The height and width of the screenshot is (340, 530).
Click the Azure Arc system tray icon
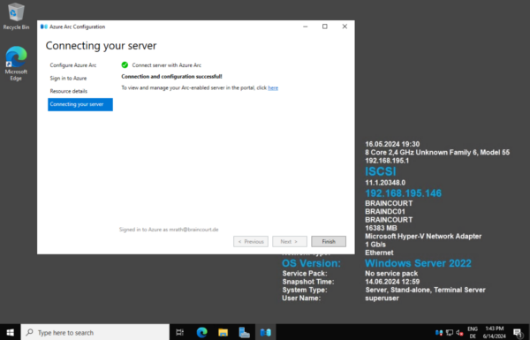point(439,333)
